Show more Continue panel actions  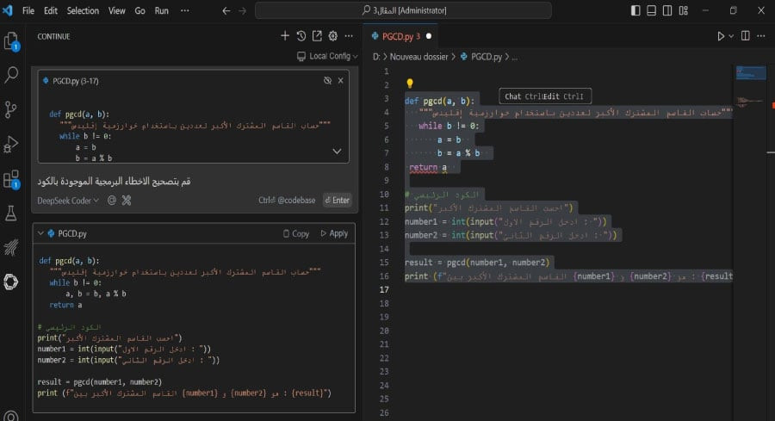349,35
